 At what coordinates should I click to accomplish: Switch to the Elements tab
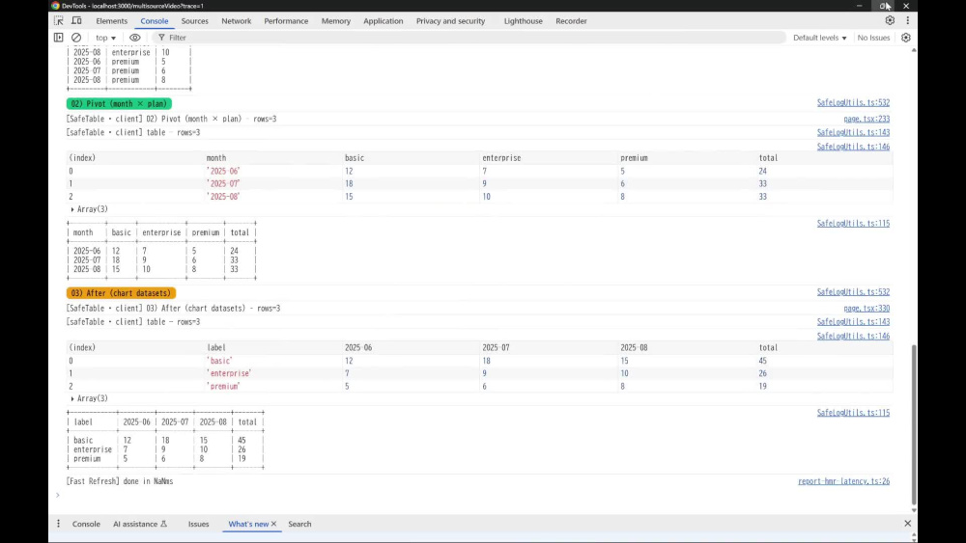[x=111, y=21]
